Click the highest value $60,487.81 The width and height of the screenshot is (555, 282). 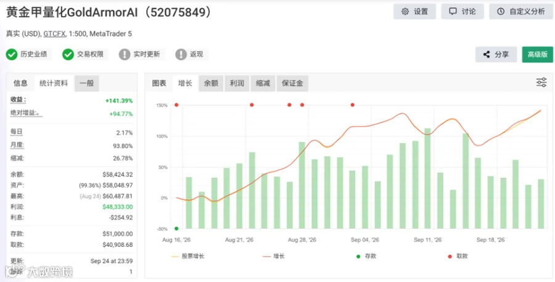[118, 196]
